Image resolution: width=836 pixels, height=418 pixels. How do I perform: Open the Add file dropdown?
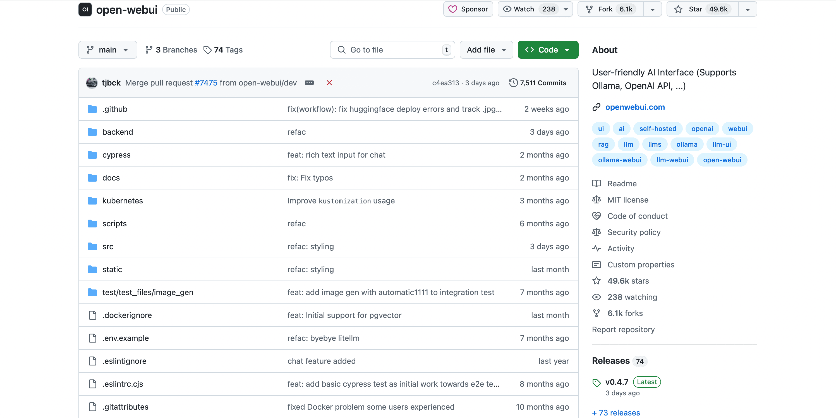486,50
